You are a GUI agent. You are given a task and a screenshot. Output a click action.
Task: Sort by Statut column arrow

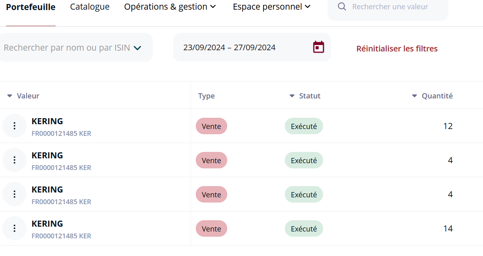tap(292, 96)
